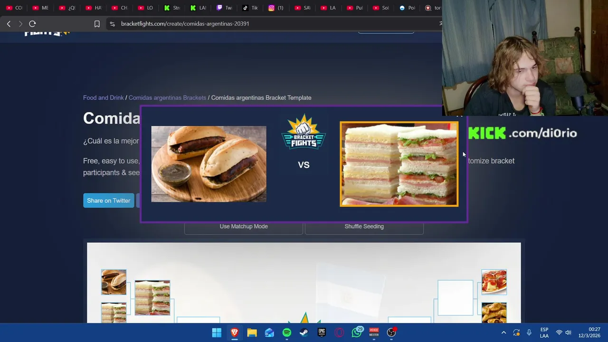Switch to the YouTube tab labeled Sol

point(381,8)
